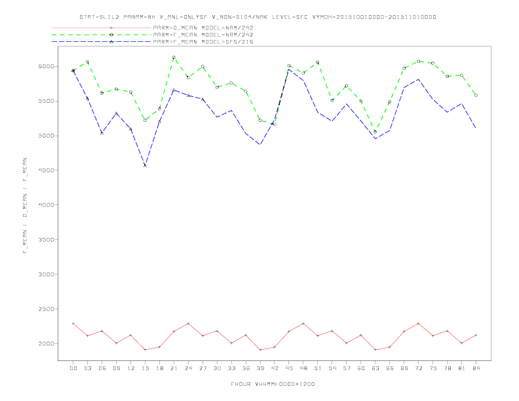Click y-axis tick label 2000
Screen dimensions: 519x401
46,344
